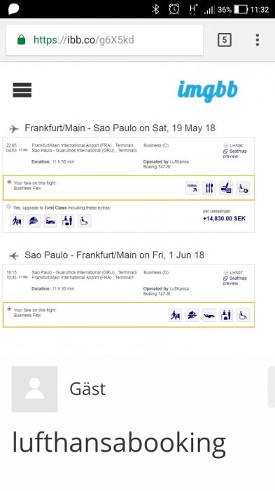The width and height of the screenshot is (275, 491).
Task: Tap the green padlock security icon
Action: (21, 40)
